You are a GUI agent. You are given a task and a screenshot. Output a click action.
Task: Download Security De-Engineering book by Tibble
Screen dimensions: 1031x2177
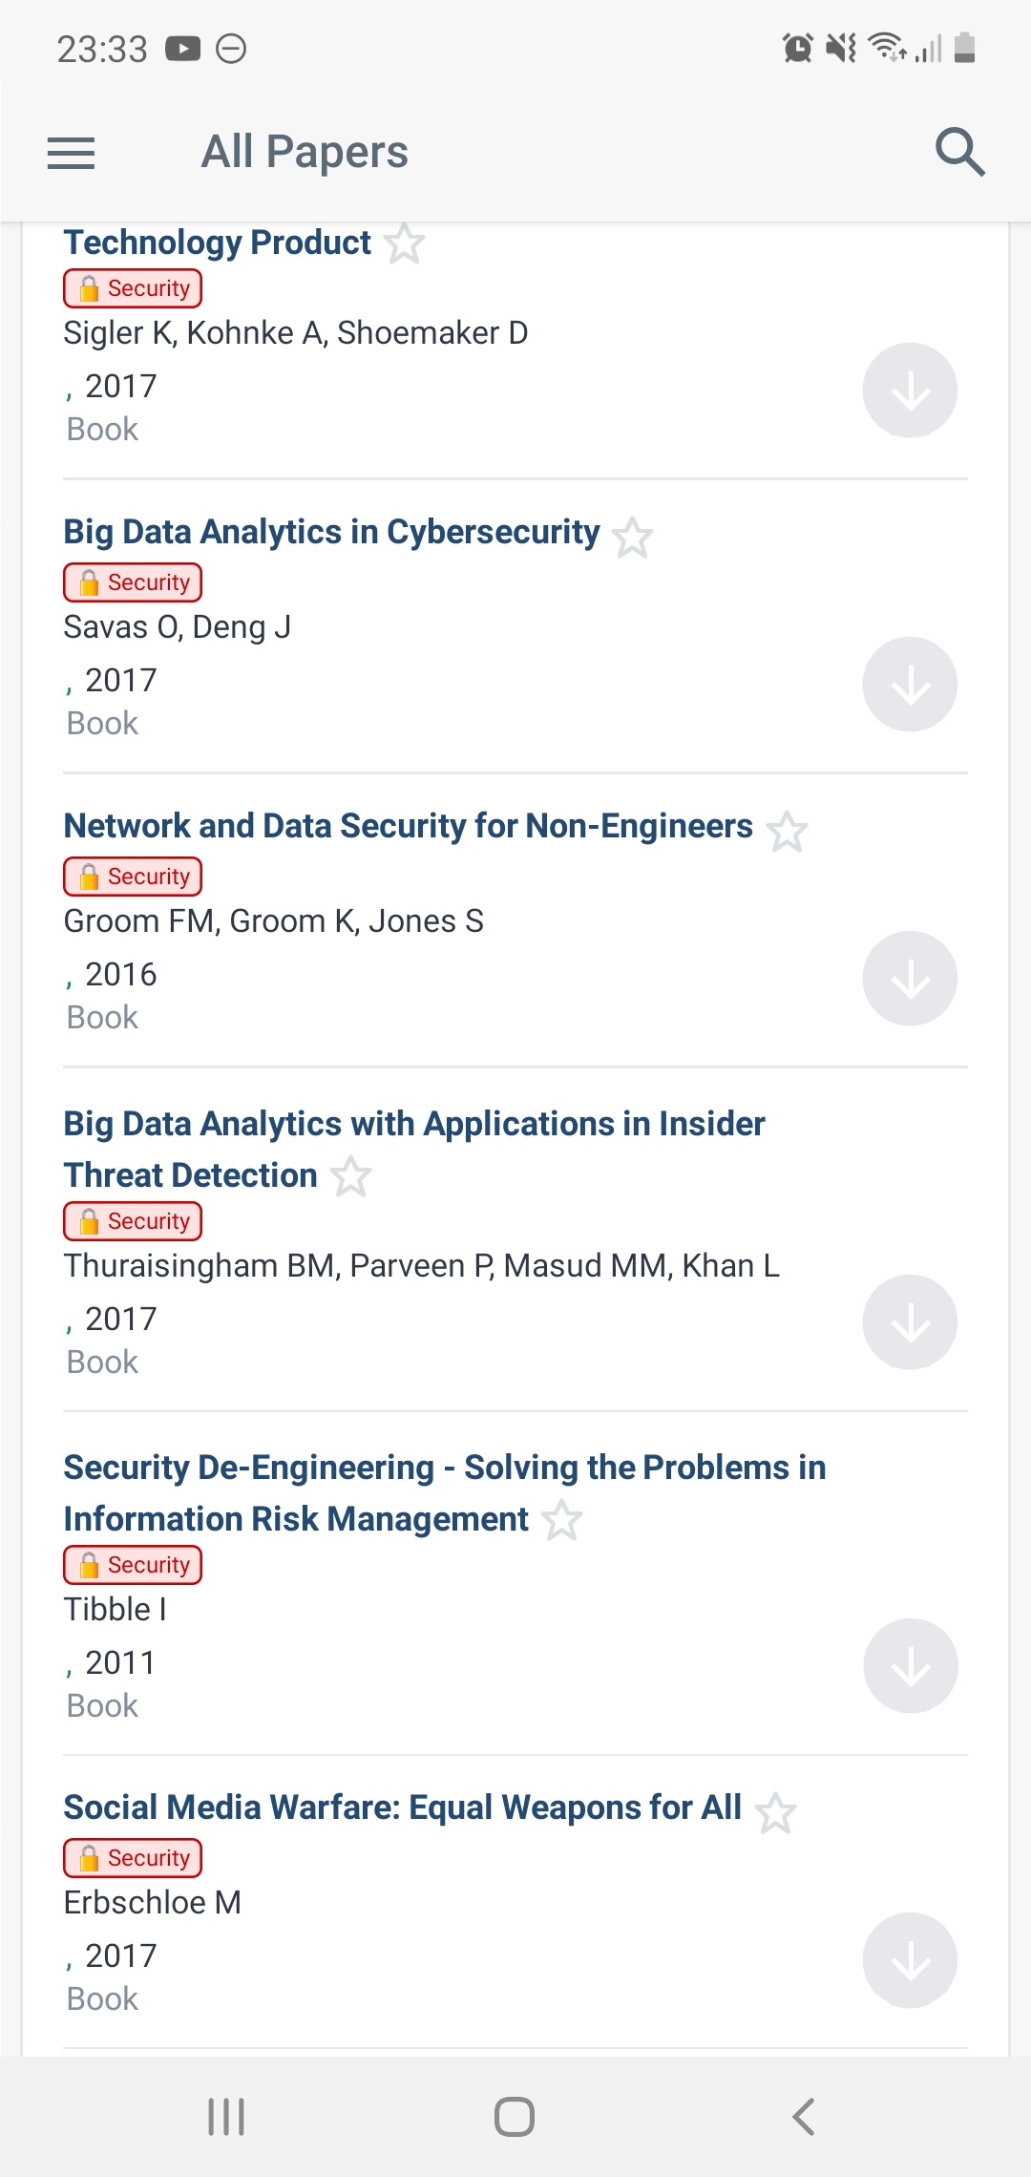pyautogui.click(x=910, y=1666)
